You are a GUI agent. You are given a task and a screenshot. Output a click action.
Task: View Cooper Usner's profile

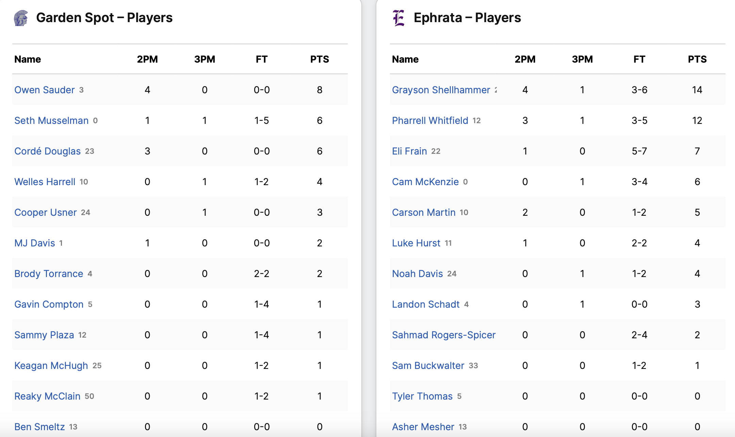[45, 212]
